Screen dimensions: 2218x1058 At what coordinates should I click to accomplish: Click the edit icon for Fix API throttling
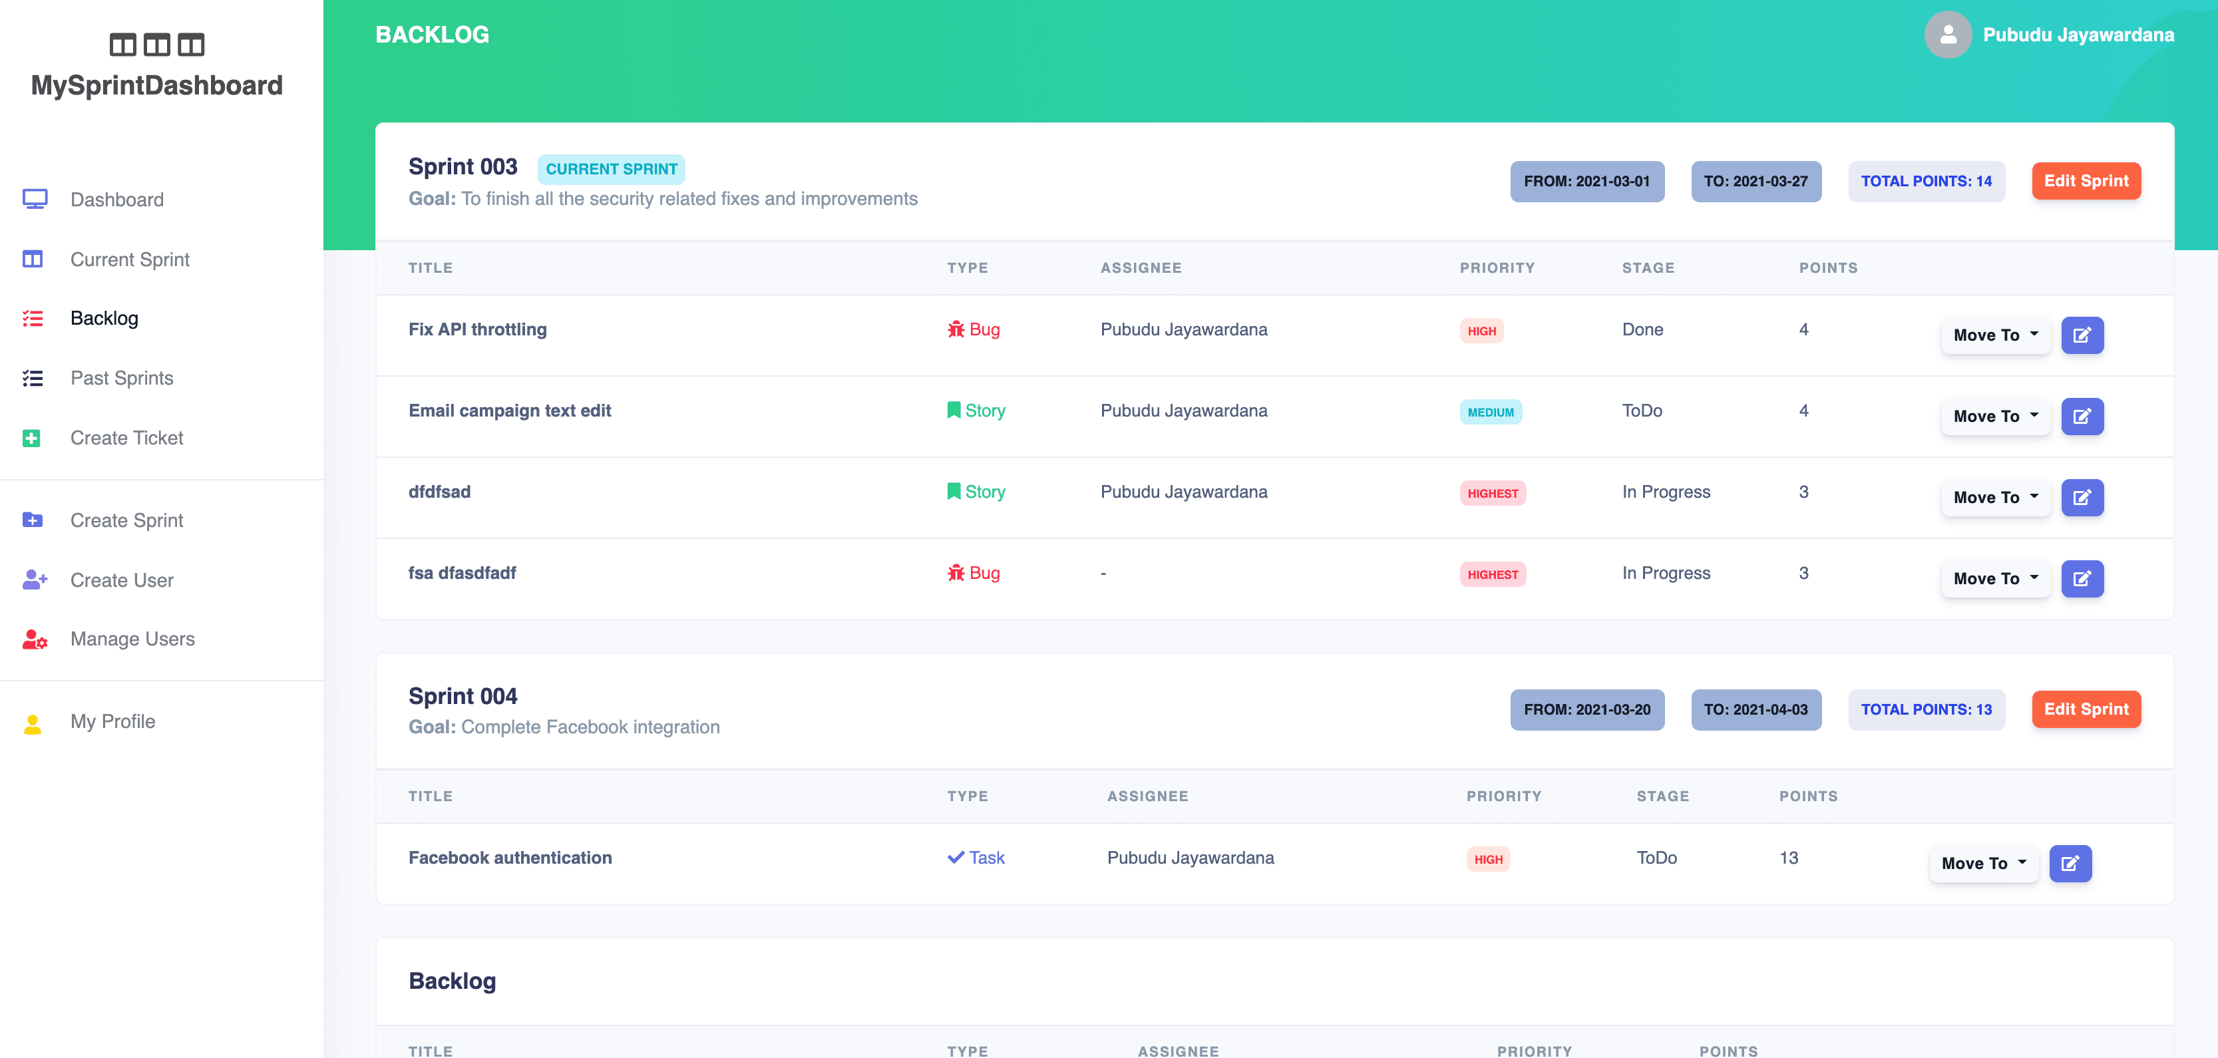(2081, 335)
